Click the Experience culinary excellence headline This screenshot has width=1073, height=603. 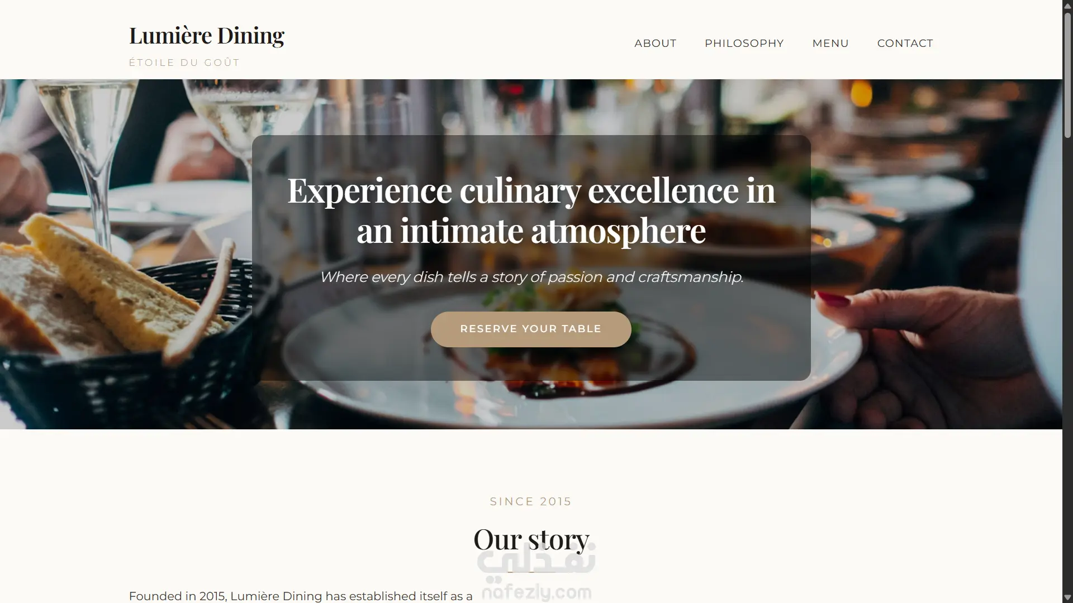coord(531,210)
